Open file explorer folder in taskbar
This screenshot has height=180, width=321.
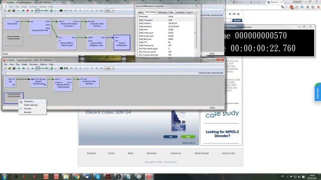66,176
